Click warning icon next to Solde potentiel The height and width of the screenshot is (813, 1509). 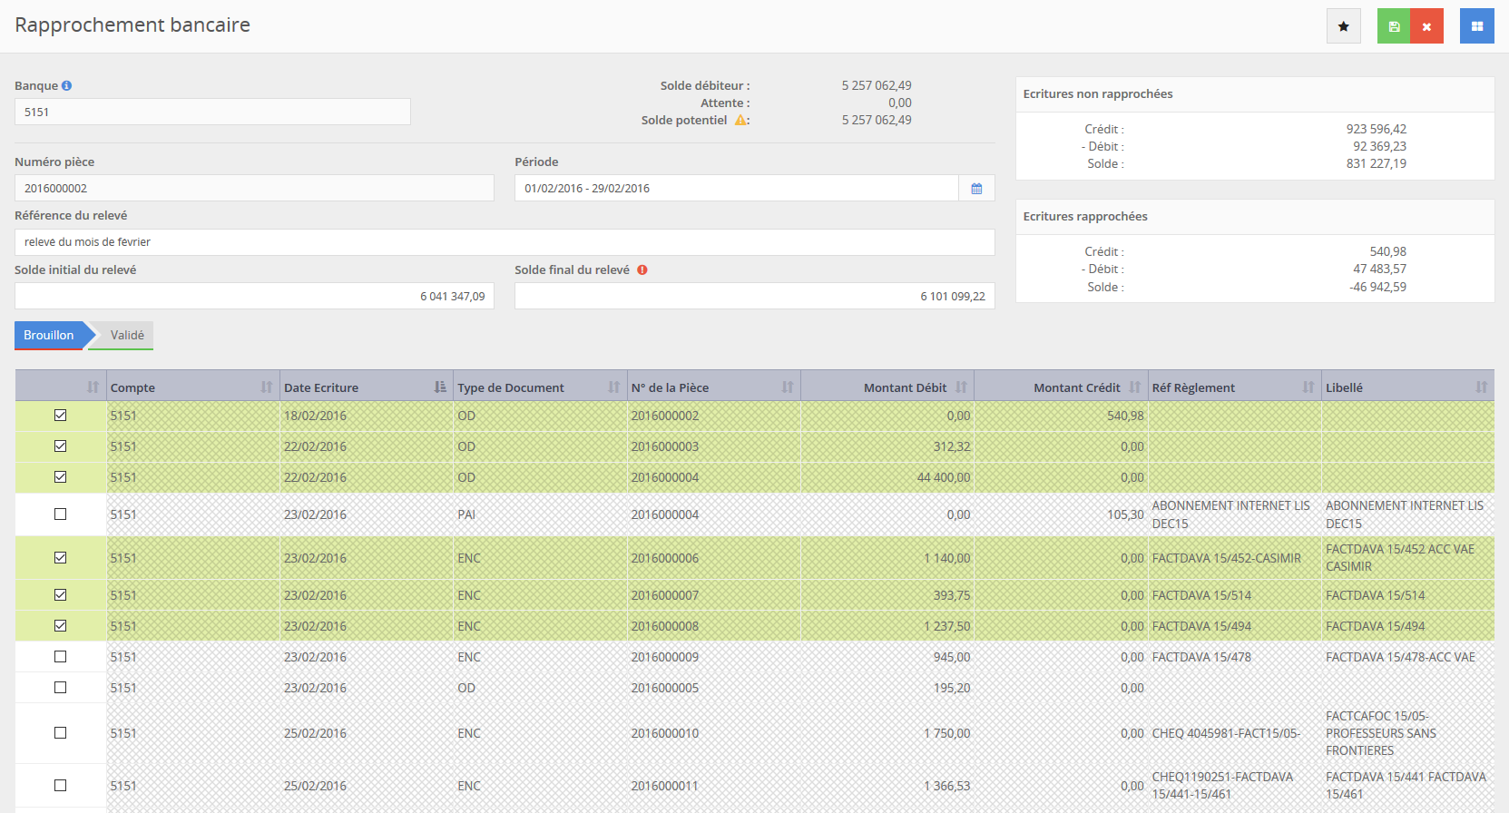tap(740, 121)
